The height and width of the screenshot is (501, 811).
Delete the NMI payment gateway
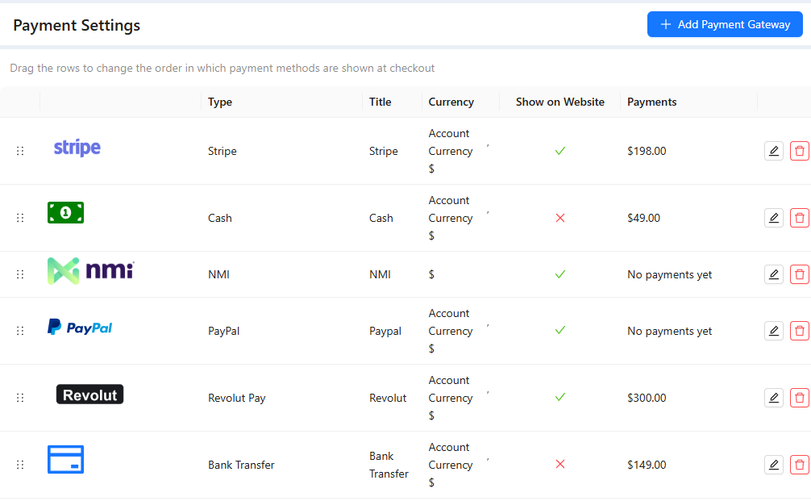(x=800, y=274)
